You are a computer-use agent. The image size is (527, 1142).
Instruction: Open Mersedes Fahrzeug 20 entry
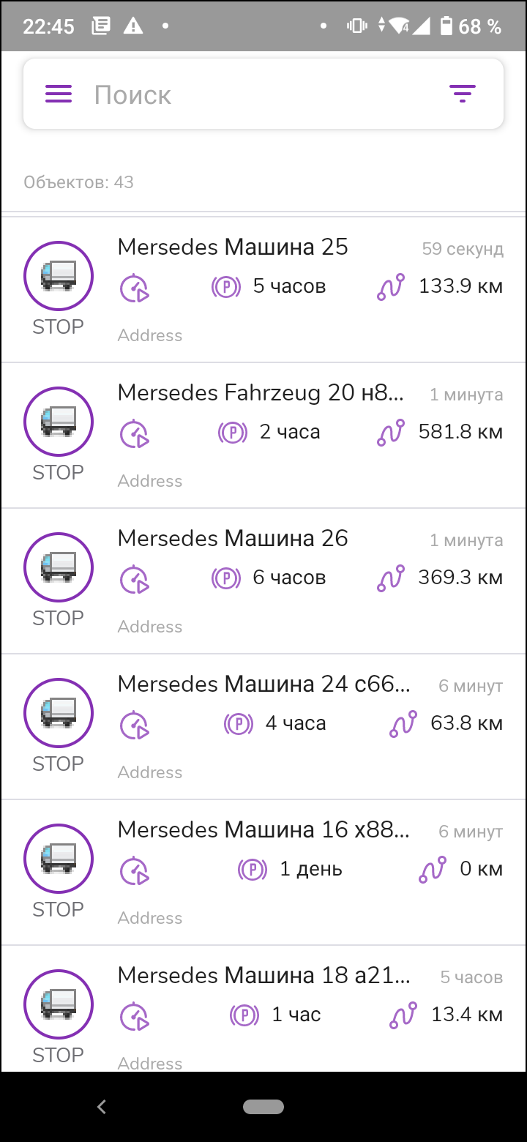(263, 436)
